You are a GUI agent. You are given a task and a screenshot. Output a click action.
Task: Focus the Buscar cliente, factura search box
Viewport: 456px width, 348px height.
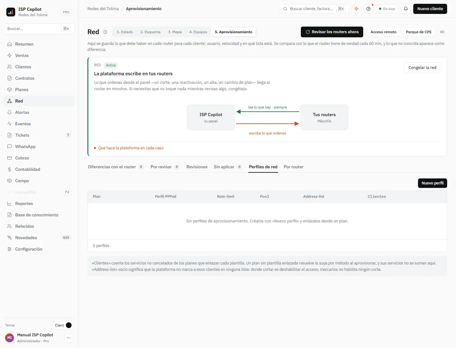tap(314, 9)
